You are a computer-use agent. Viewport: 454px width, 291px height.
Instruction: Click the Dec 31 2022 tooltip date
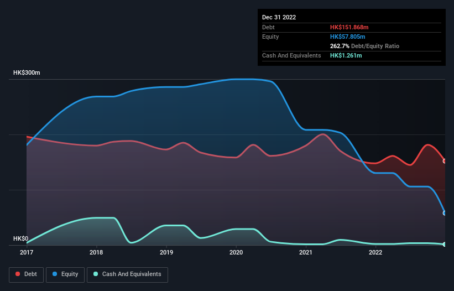pos(279,17)
